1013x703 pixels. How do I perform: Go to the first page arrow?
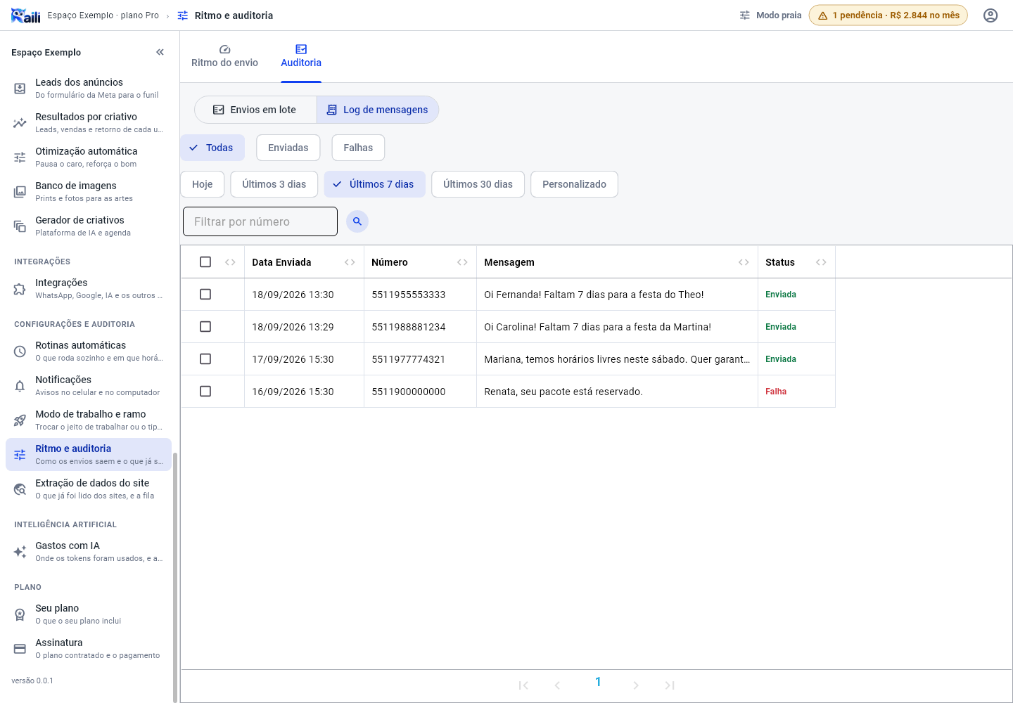coord(523,685)
